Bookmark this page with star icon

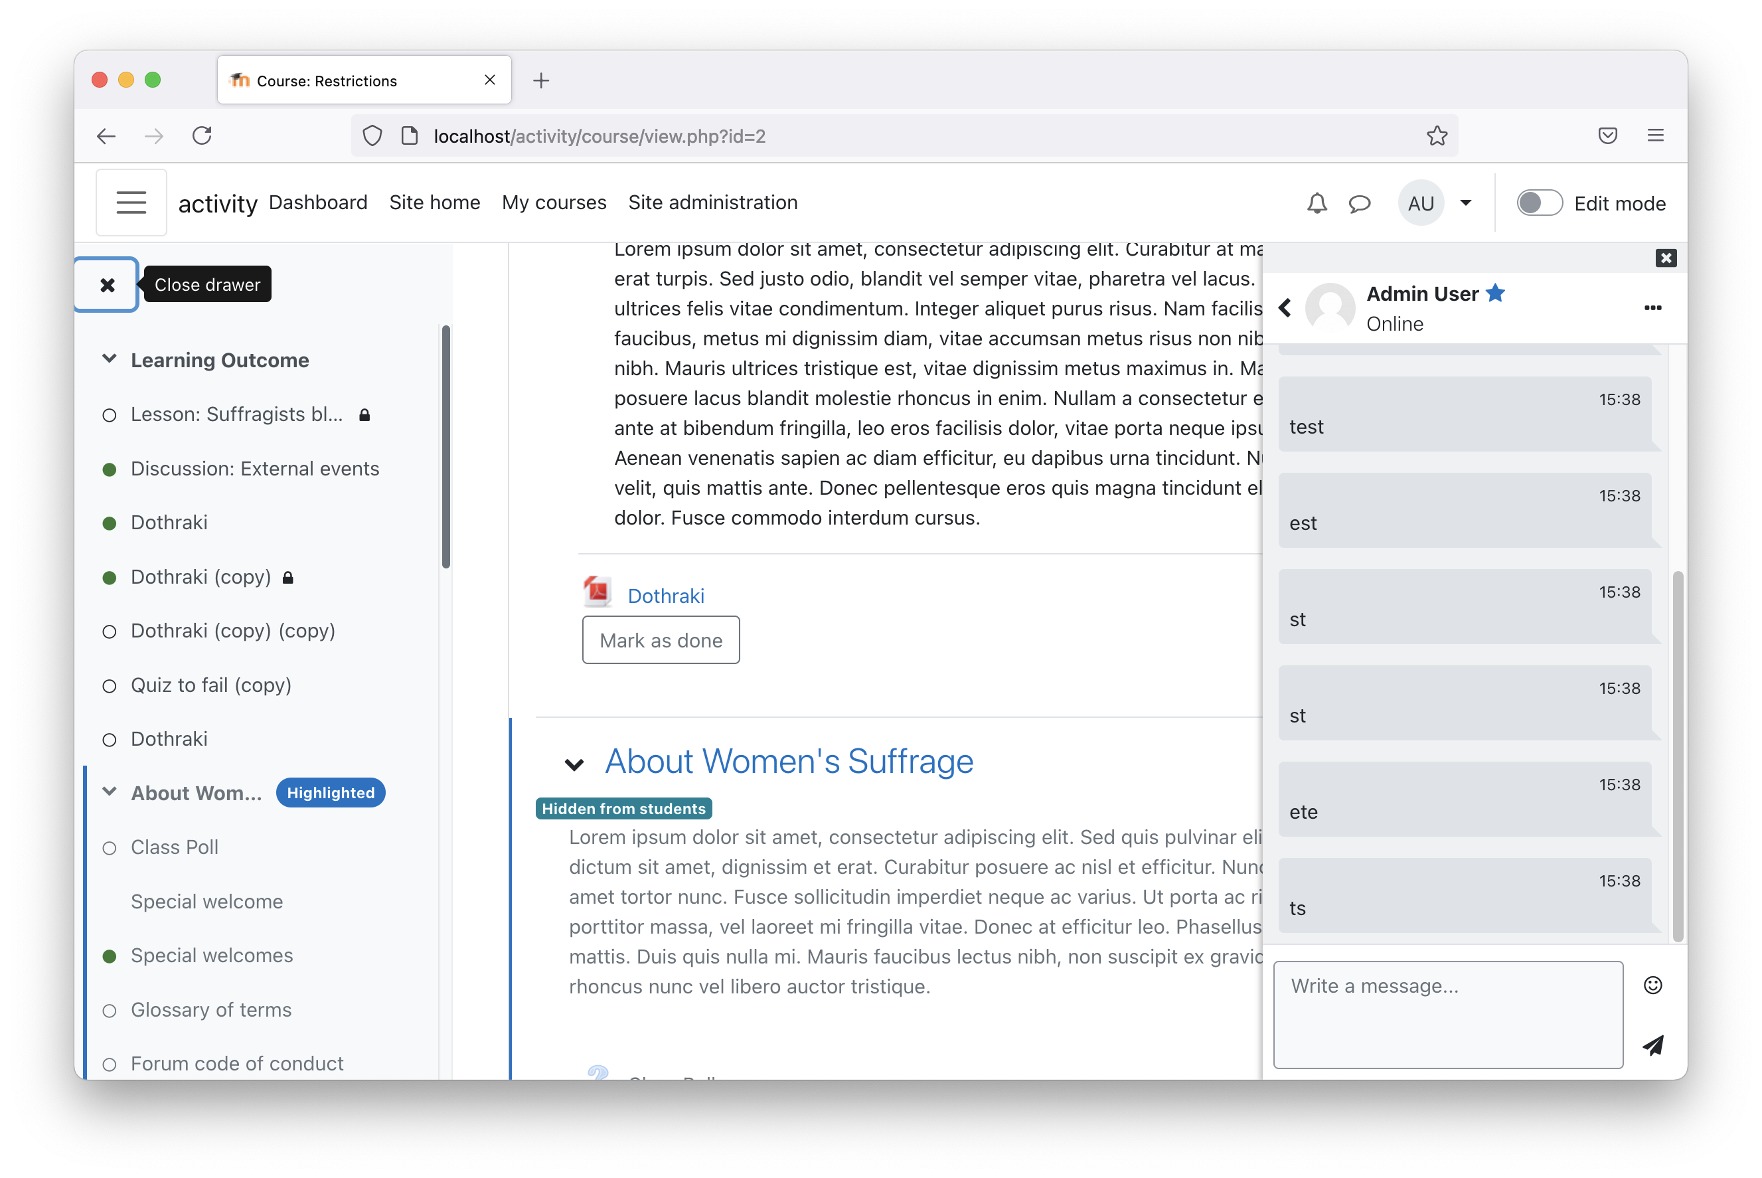[1437, 136]
